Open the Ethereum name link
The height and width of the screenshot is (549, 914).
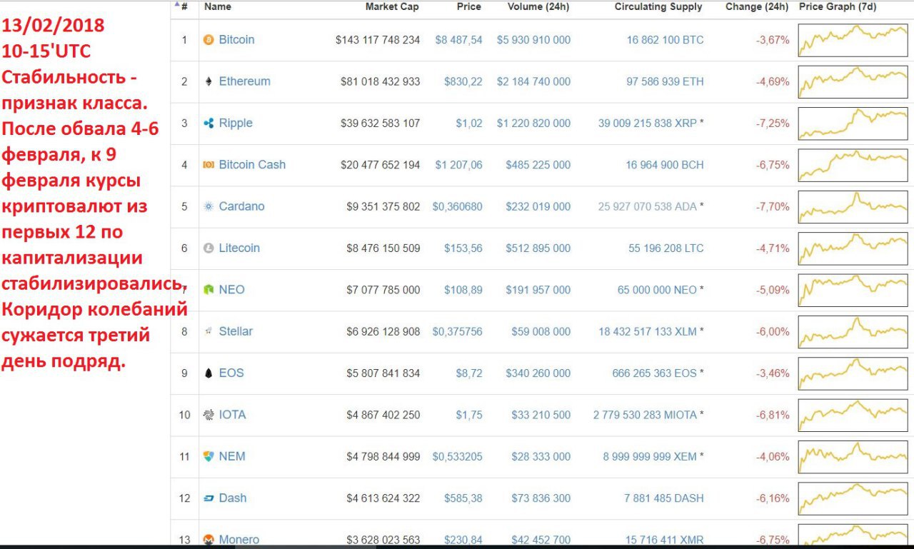pos(245,81)
